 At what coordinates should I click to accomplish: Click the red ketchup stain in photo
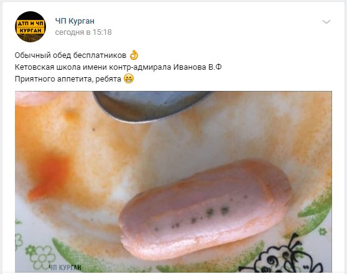[50, 177]
